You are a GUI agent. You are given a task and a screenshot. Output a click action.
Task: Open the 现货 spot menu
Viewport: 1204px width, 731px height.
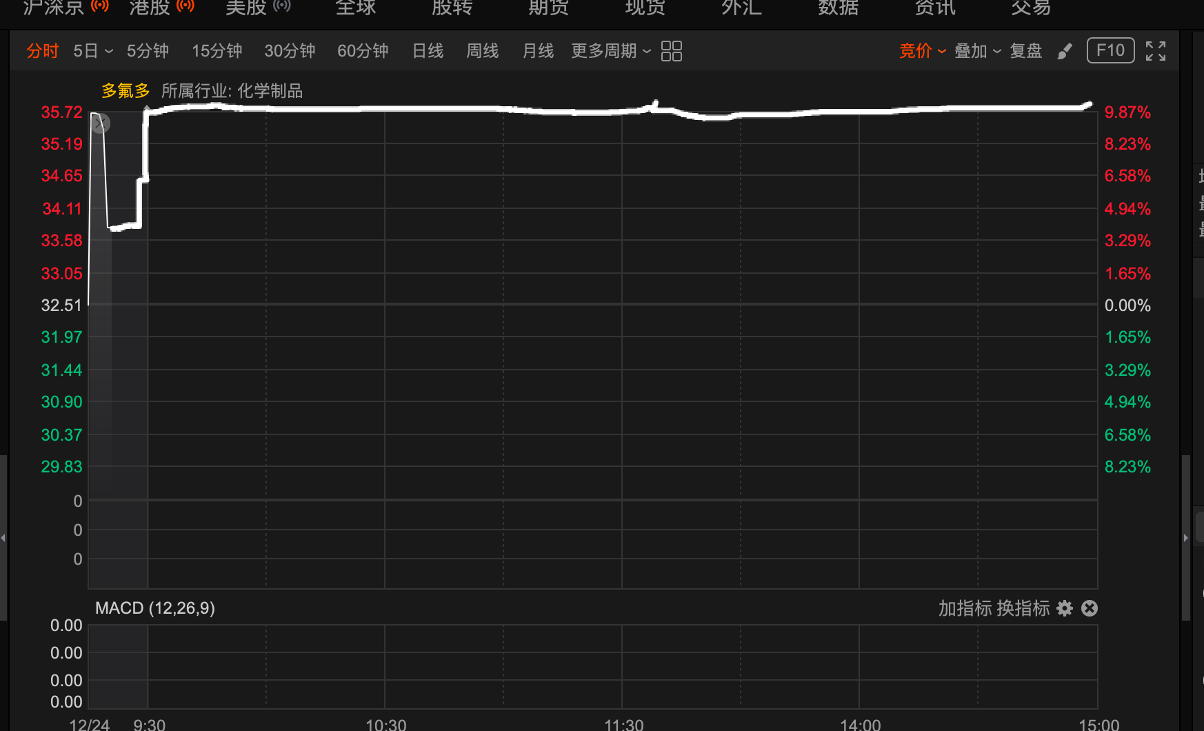[x=645, y=7]
